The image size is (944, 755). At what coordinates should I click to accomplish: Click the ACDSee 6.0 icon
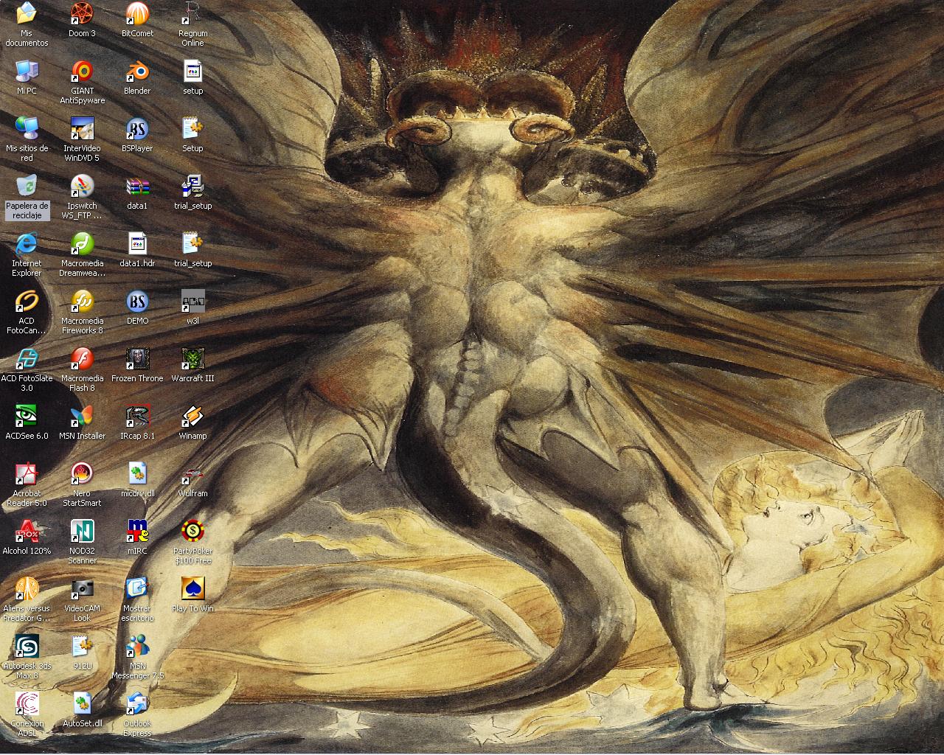(x=27, y=416)
